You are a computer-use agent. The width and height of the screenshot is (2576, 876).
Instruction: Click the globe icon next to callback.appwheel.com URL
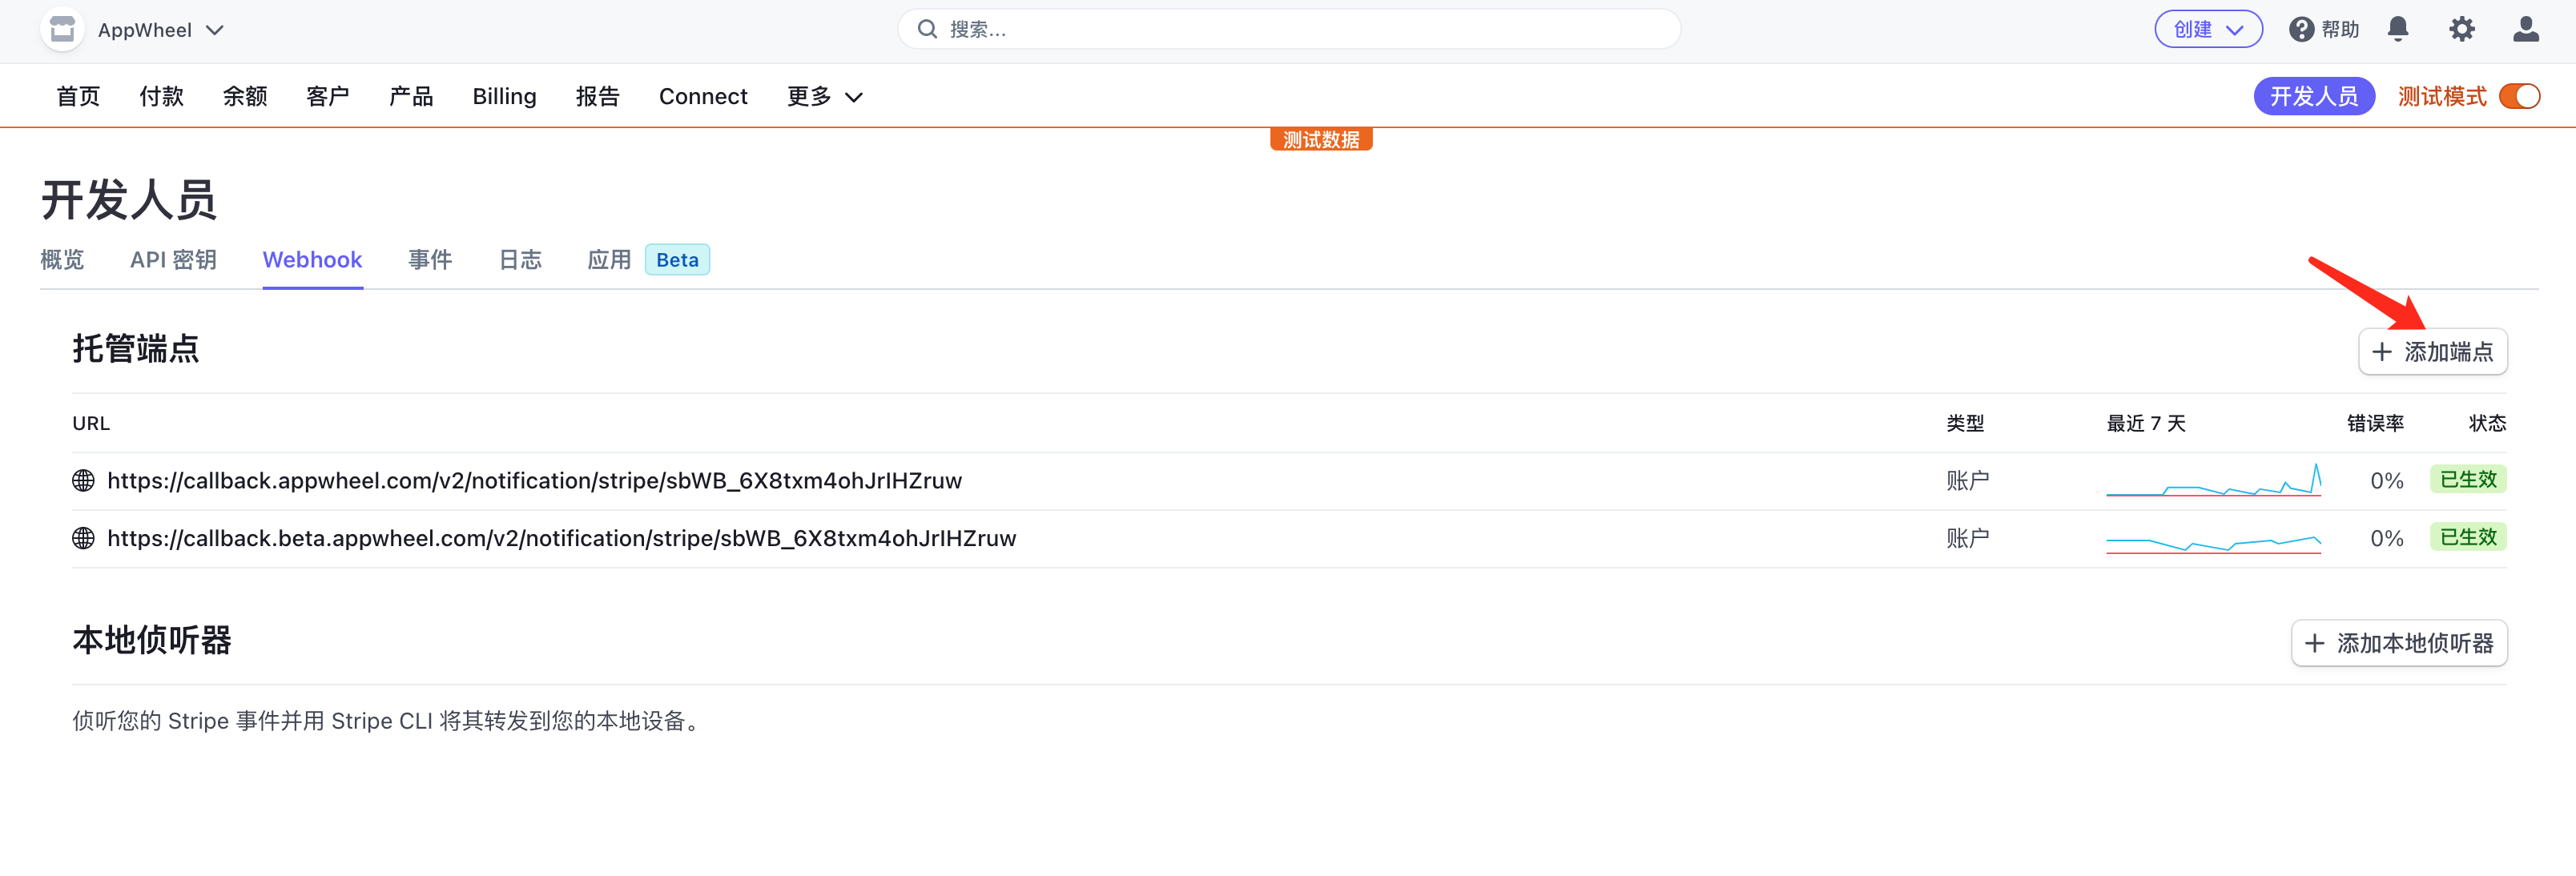click(83, 480)
